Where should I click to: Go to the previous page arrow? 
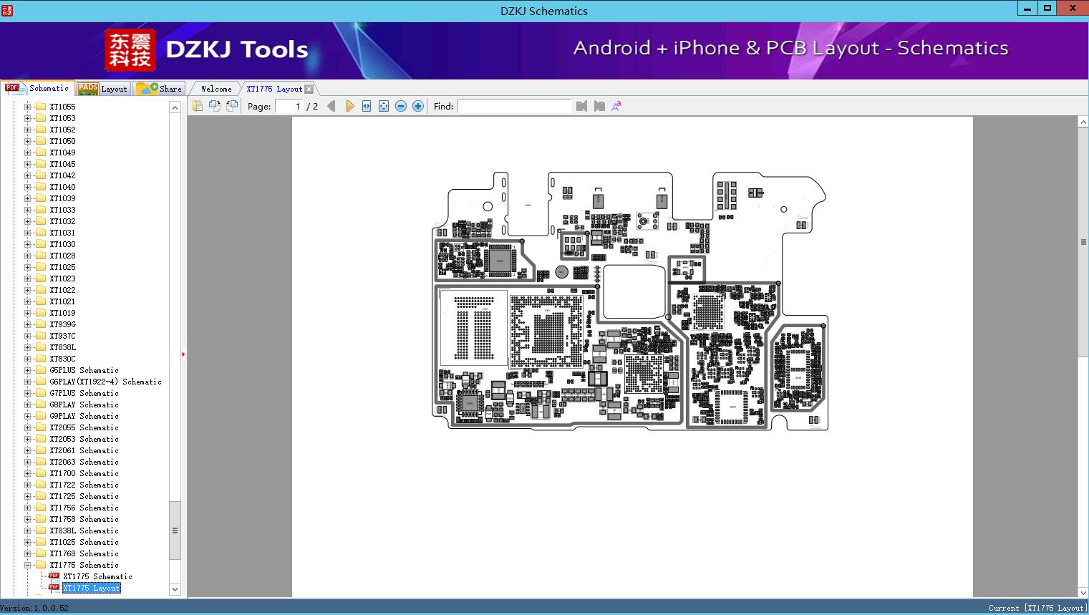[331, 106]
